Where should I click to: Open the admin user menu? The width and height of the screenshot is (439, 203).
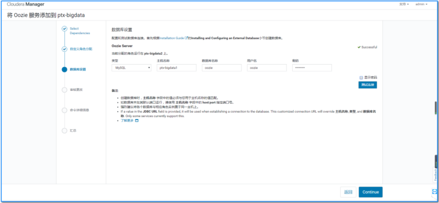(421, 4)
